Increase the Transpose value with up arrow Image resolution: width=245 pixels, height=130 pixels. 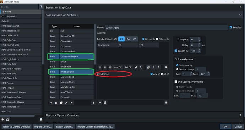[x=199, y=39]
